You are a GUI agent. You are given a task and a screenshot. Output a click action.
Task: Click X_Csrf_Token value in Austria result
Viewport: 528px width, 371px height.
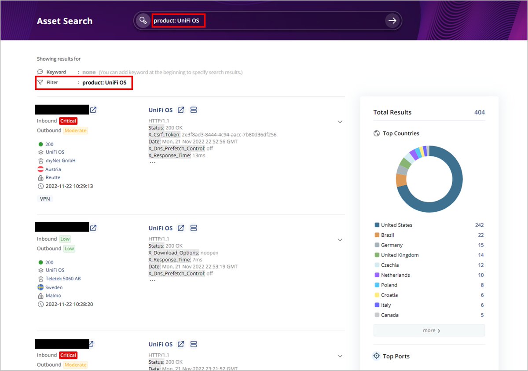pyautogui.click(x=229, y=135)
